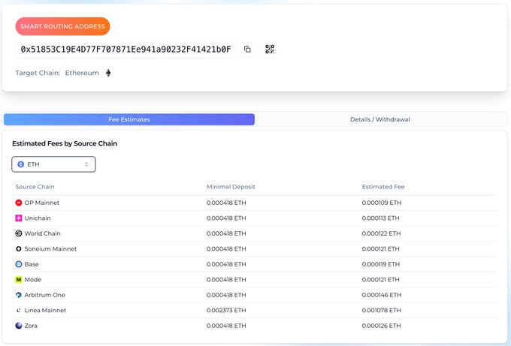Click World Chain's 0.000122 ETH fee
511x346 pixels.
[381, 233]
